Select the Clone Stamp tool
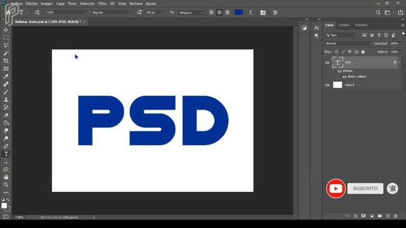Viewport: 406px width, 228px height. (6, 100)
